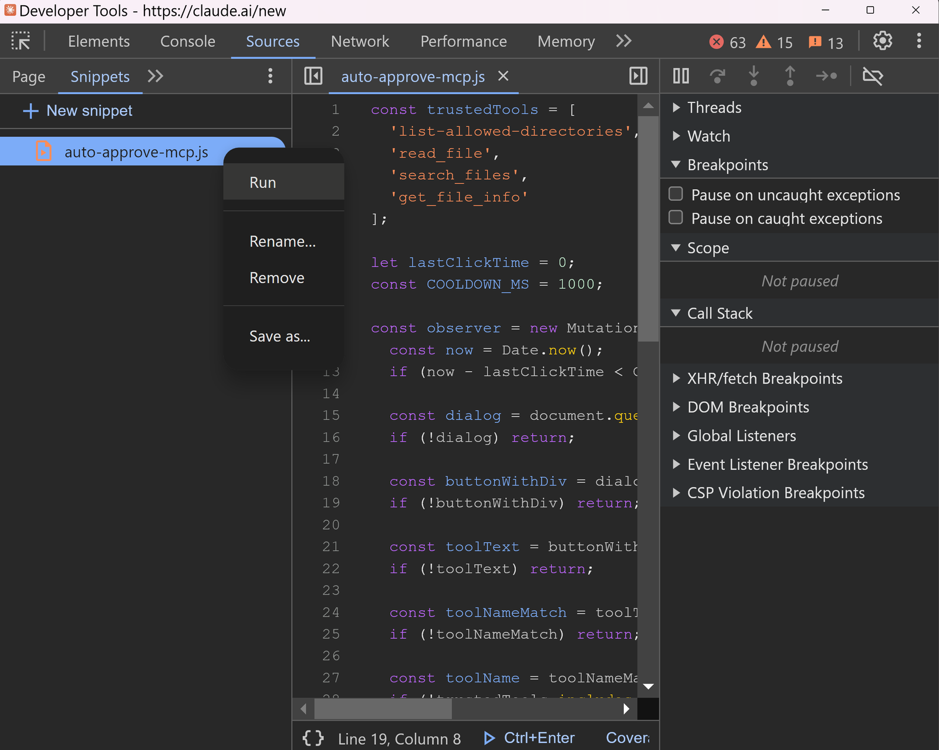Switch to the Performance panel tab
The height and width of the screenshot is (750, 939).
[x=464, y=41]
